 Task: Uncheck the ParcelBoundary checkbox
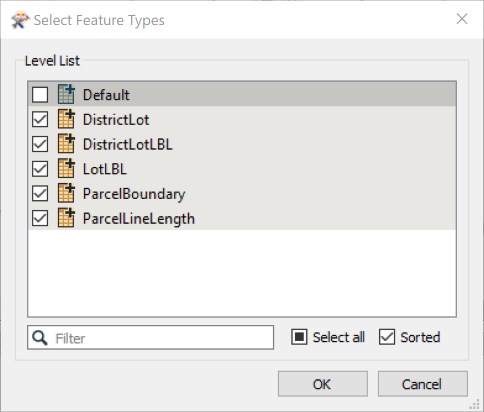40,193
